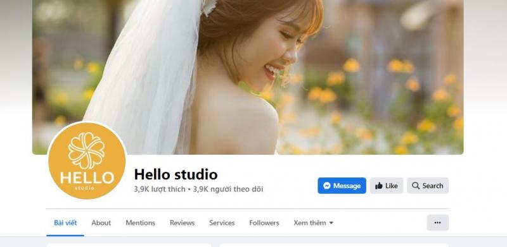Open the About tab

tap(101, 223)
